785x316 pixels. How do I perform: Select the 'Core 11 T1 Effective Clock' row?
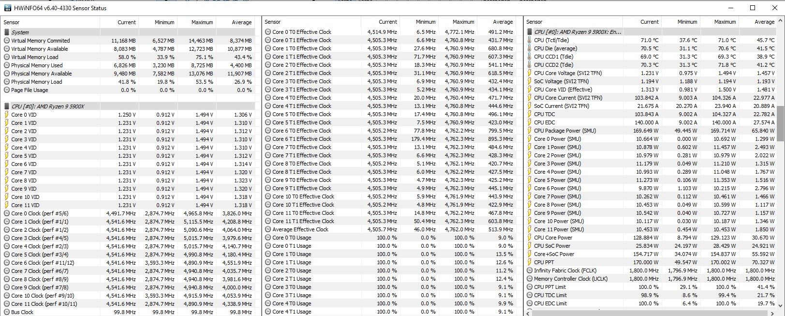click(389, 221)
